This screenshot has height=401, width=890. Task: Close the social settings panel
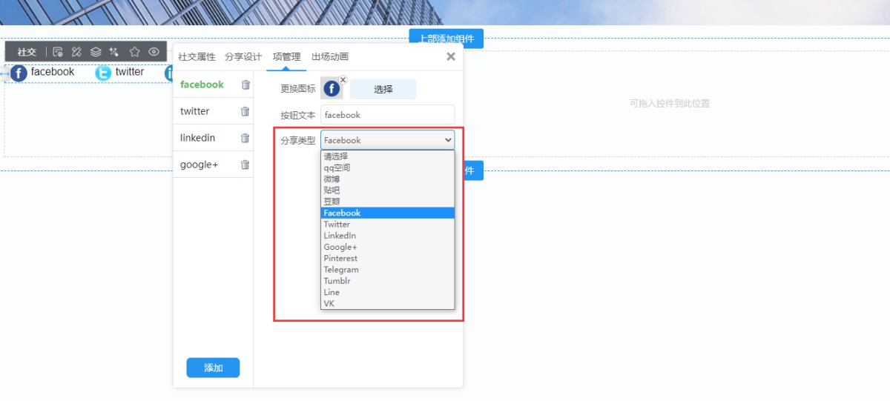[451, 56]
